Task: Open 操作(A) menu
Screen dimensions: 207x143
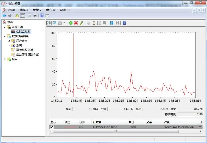Action: [24, 10]
